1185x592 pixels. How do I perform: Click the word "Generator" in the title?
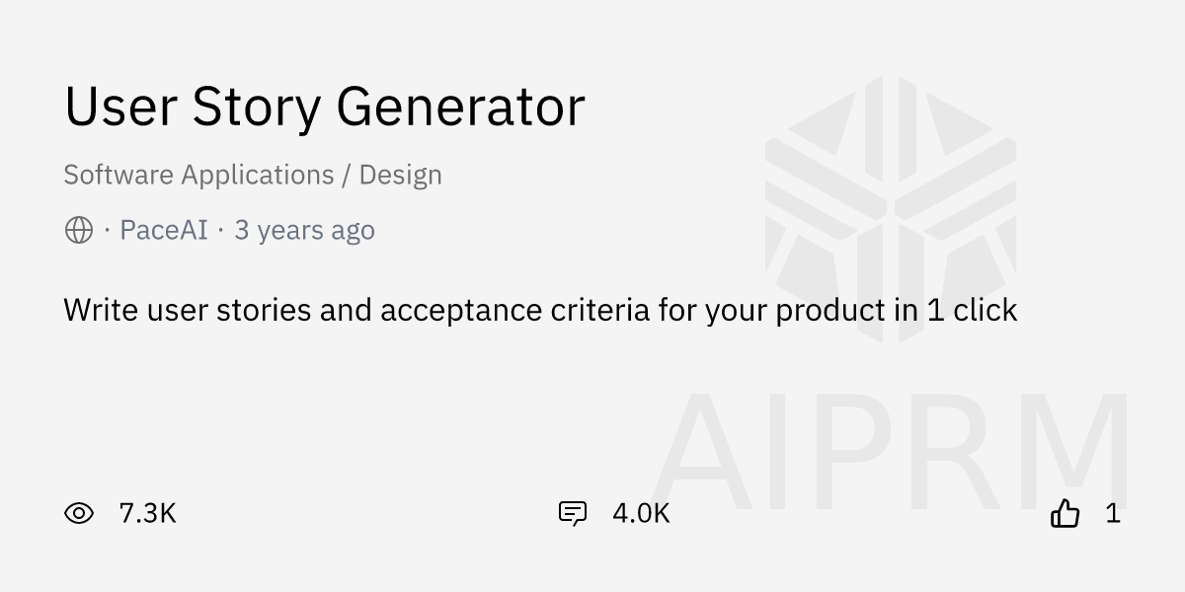pyautogui.click(x=460, y=107)
